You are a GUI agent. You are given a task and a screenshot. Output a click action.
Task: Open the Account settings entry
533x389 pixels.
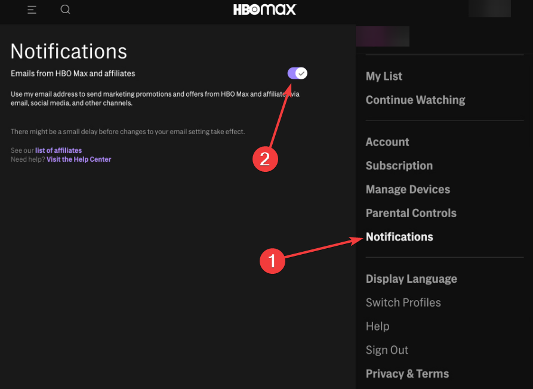coord(387,142)
